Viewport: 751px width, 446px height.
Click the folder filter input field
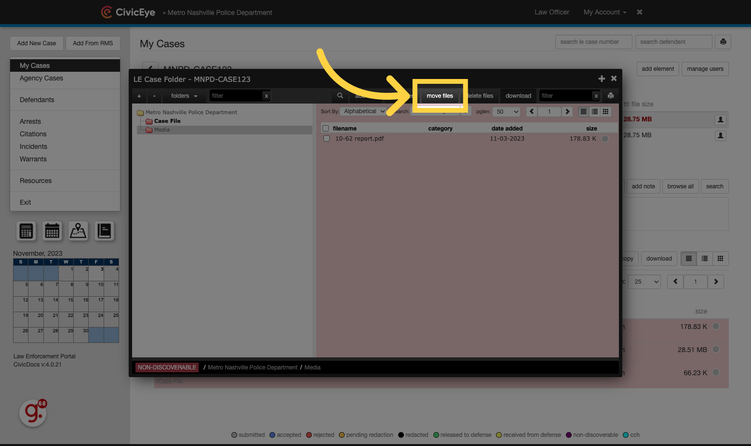tap(236, 96)
